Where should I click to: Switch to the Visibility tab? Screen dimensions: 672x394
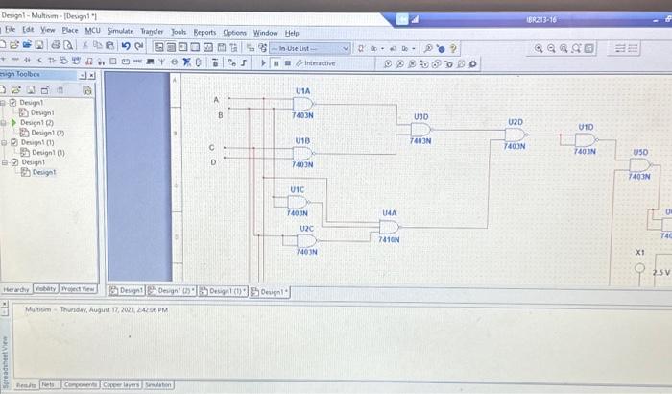pyautogui.click(x=45, y=289)
